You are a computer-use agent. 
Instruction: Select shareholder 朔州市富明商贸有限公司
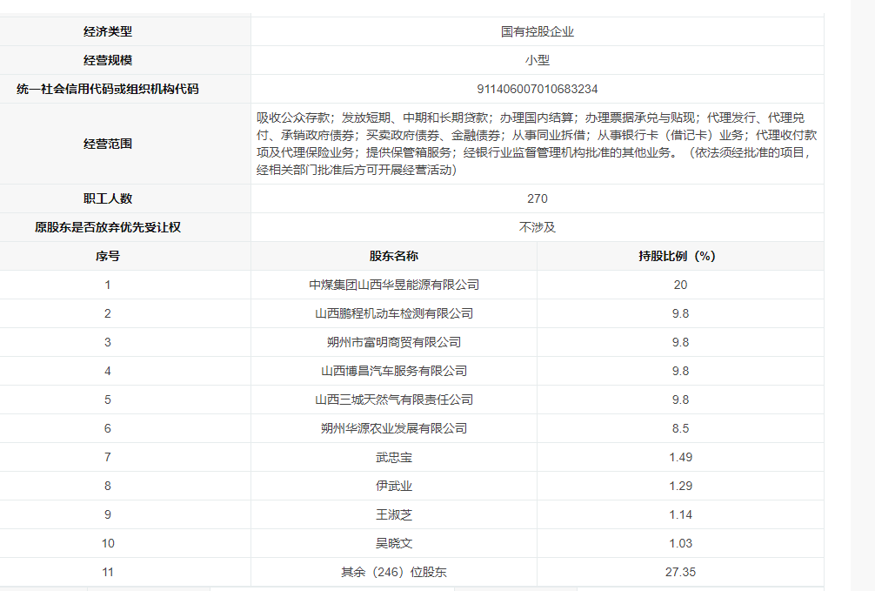tap(394, 342)
